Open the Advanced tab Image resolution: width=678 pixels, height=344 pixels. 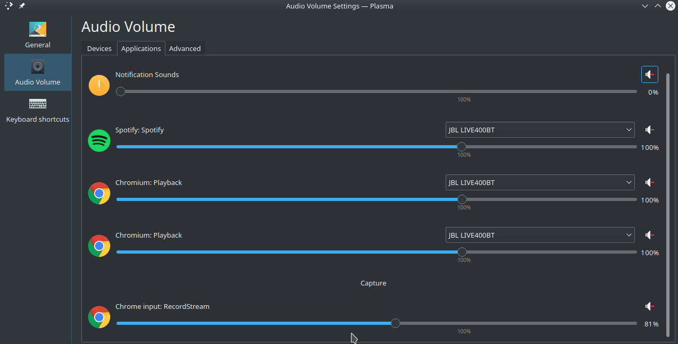[x=185, y=48]
